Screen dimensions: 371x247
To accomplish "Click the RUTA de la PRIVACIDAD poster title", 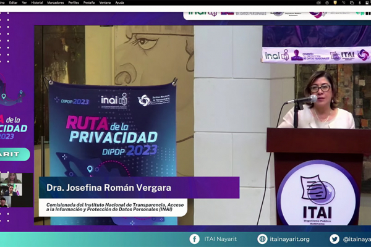I will click(x=112, y=130).
